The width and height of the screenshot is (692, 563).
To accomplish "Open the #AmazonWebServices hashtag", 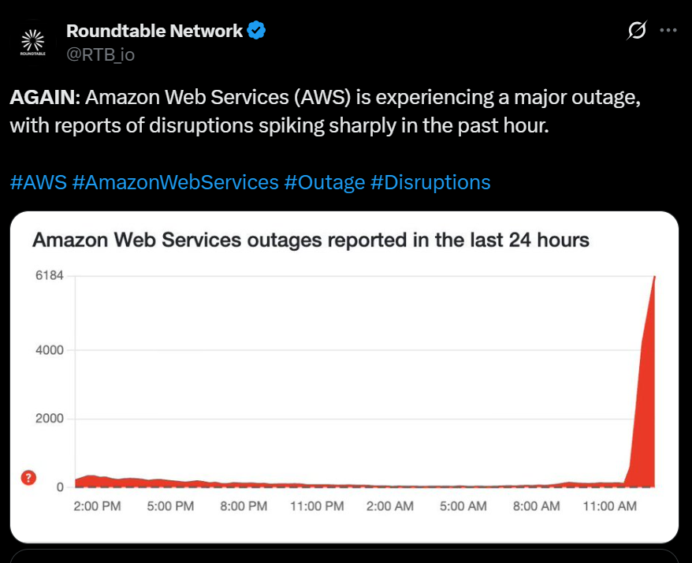I will [175, 183].
